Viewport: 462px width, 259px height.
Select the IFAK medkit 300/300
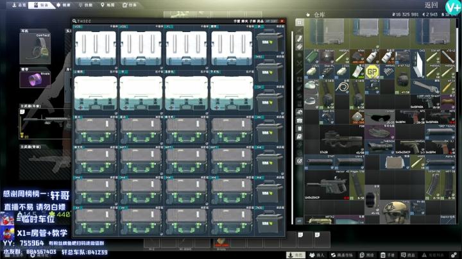(x=357, y=117)
